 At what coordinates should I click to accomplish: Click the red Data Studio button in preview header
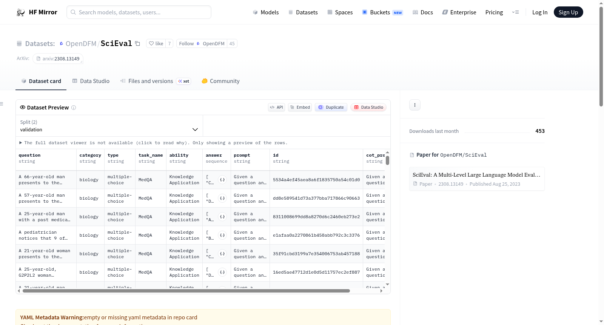tap(368, 107)
